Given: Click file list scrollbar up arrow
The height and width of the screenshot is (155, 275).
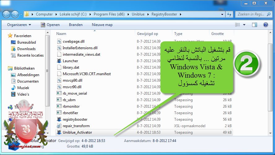Looking at the screenshot, I should tap(270, 32).
